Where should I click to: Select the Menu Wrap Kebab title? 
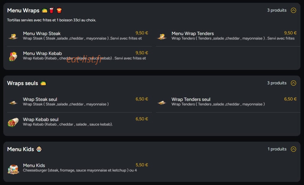42,53
